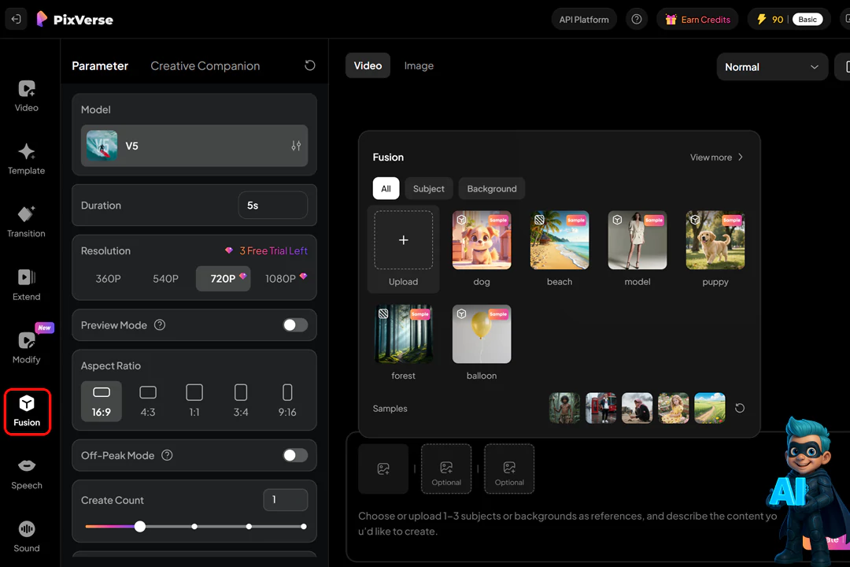The image size is (850, 567).
Task: Switch to the Image tab
Action: (419, 66)
